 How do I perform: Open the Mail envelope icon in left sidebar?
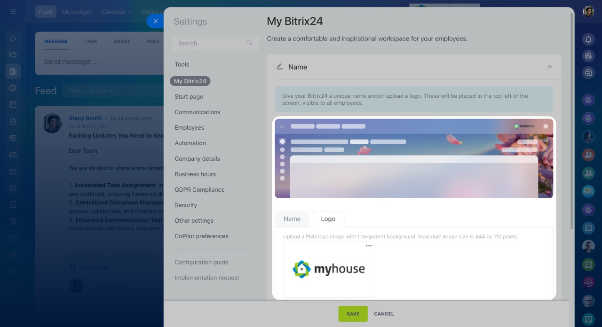coord(13,171)
